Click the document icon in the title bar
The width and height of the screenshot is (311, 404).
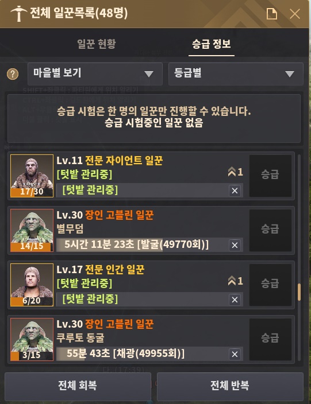coord(271,14)
